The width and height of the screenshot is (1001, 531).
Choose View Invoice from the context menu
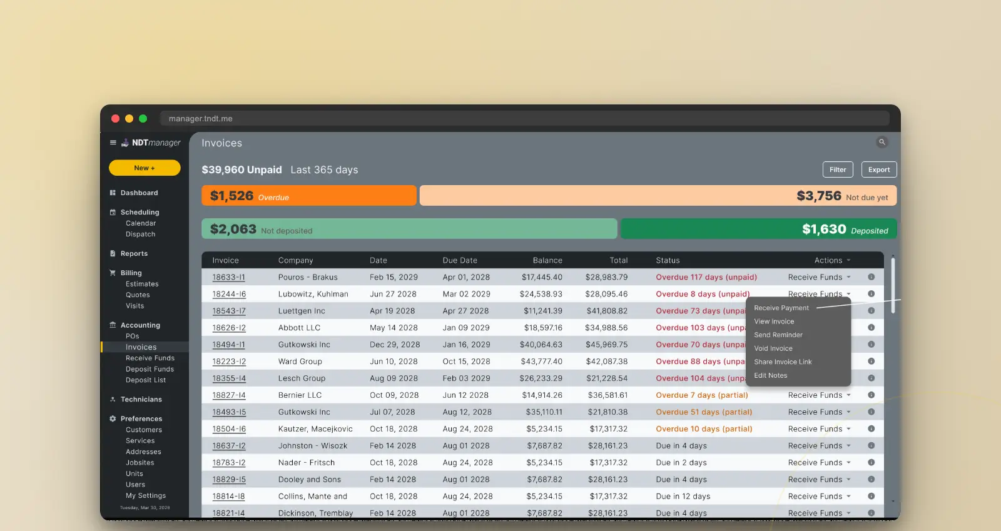pos(774,321)
